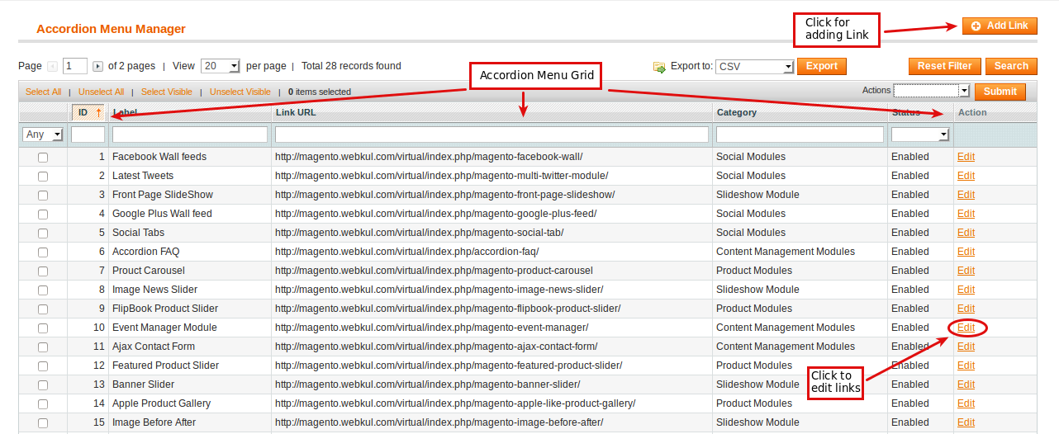Click the Unselect All link
The height and width of the screenshot is (434, 1059).
click(x=101, y=92)
